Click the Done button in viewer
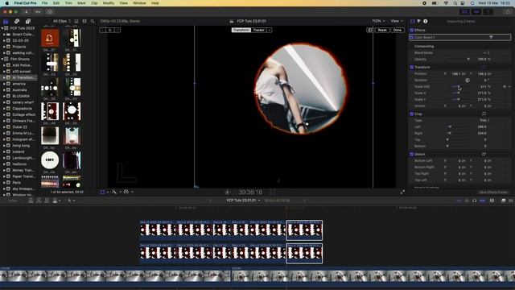The image size is (515, 290). [x=398, y=30]
